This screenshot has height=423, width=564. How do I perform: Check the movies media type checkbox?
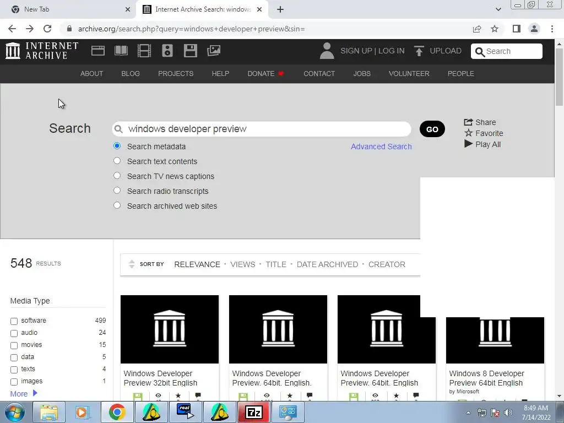14,345
